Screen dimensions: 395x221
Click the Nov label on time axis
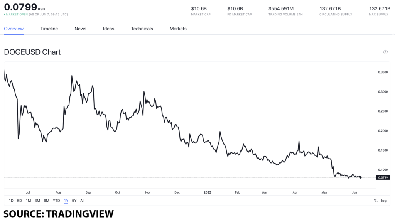pyautogui.click(x=148, y=192)
